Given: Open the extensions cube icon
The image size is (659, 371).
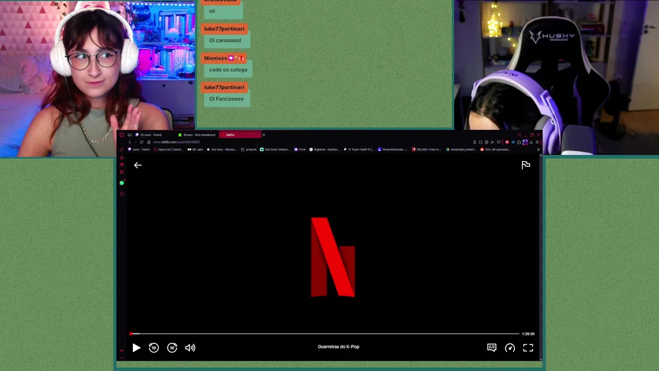Looking at the screenshot, I should point(519,142).
